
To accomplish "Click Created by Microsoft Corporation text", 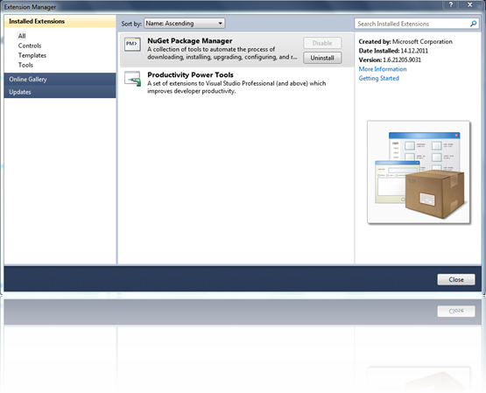I will click(405, 41).
